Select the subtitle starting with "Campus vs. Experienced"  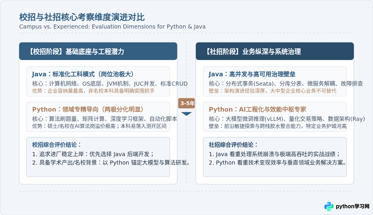[x=112, y=27]
